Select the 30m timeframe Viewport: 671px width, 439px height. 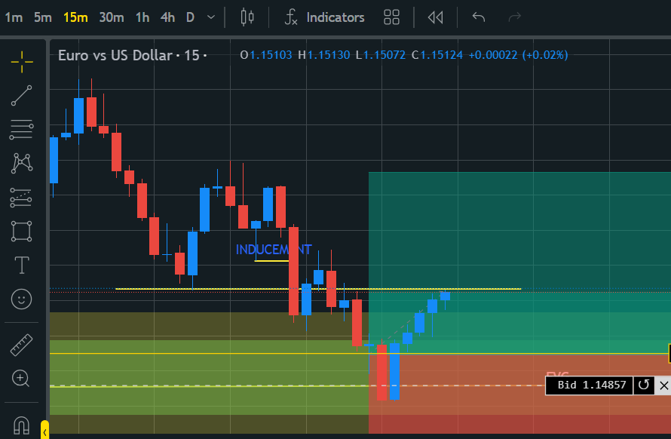pyautogui.click(x=112, y=17)
